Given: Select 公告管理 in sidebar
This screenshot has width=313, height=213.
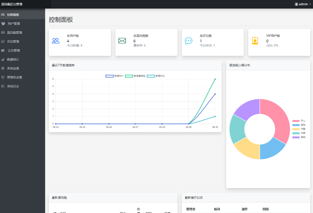Looking at the screenshot, I should pos(23,50).
